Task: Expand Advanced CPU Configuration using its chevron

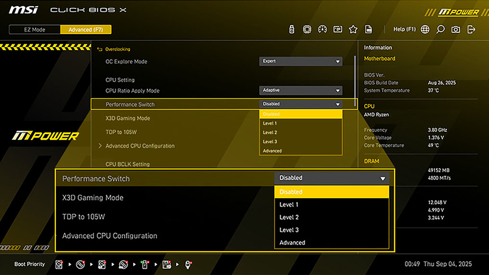Action: [x=100, y=146]
